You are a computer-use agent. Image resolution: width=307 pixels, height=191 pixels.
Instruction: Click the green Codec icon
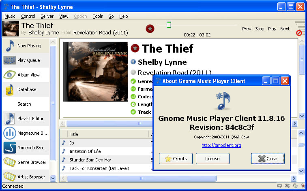[x=133, y=96]
